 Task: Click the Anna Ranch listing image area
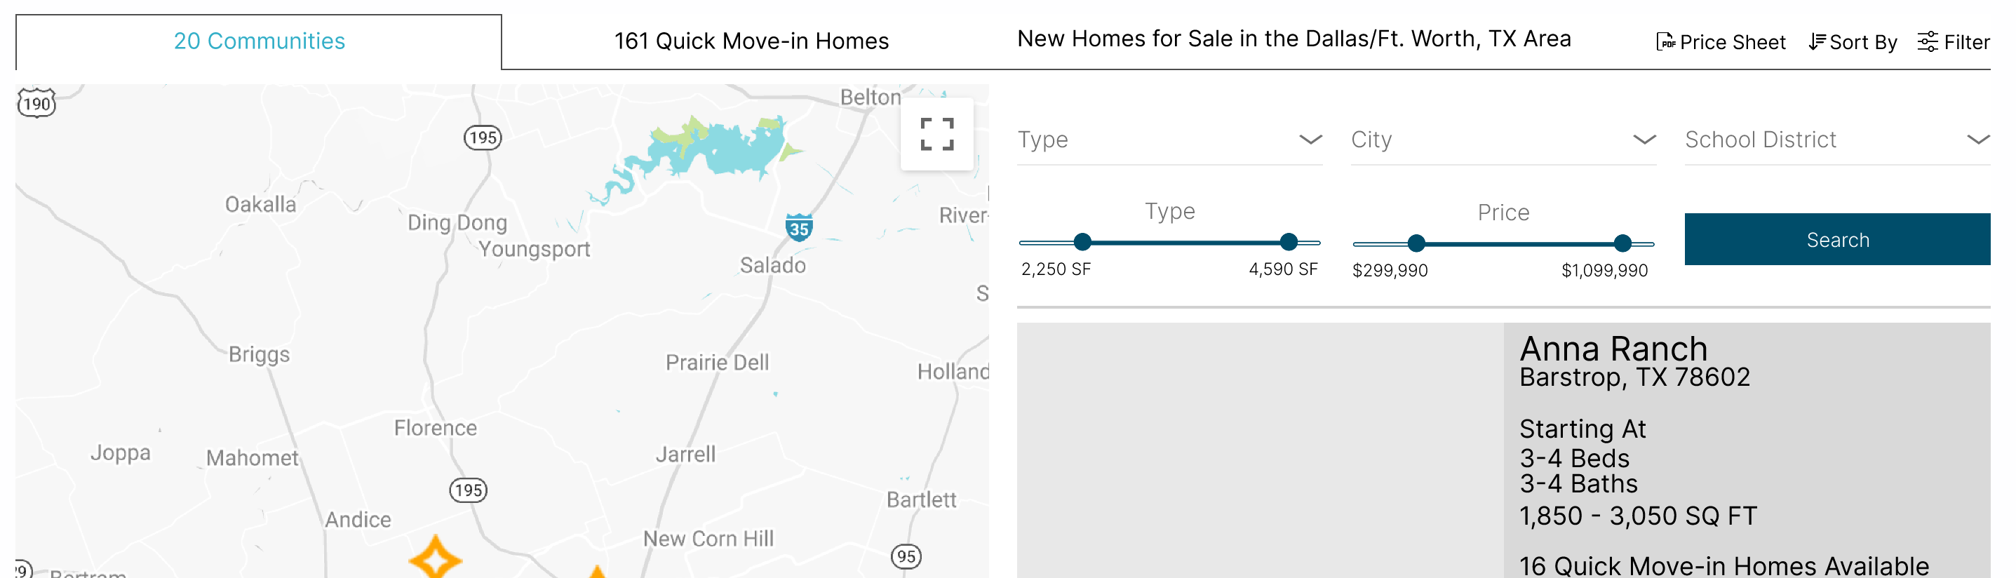(x=1259, y=450)
